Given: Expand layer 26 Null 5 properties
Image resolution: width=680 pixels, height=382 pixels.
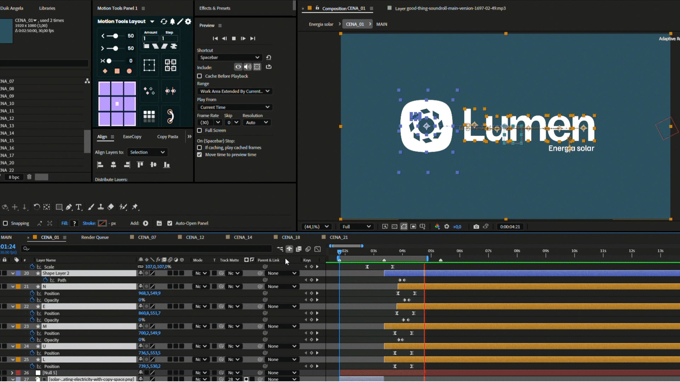Looking at the screenshot, I should pyautogui.click(x=12, y=373).
